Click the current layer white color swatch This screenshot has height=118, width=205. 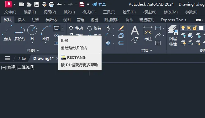201,28
